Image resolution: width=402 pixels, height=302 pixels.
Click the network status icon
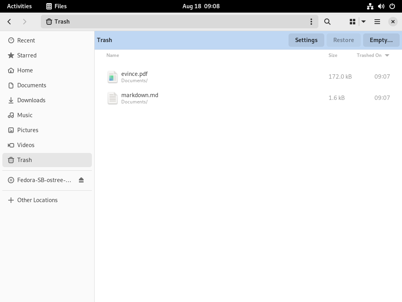tap(370, 6)
